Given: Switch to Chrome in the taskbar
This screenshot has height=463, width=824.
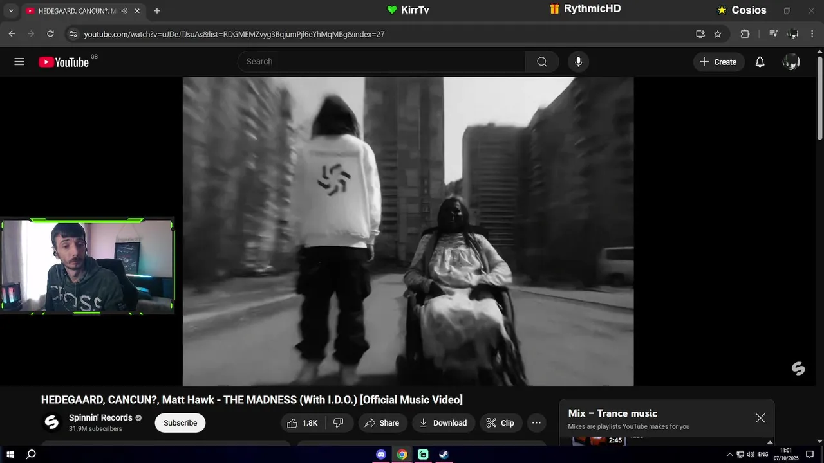Looking at the screenshot, I should pyautogui.click(x=402, y=454).
